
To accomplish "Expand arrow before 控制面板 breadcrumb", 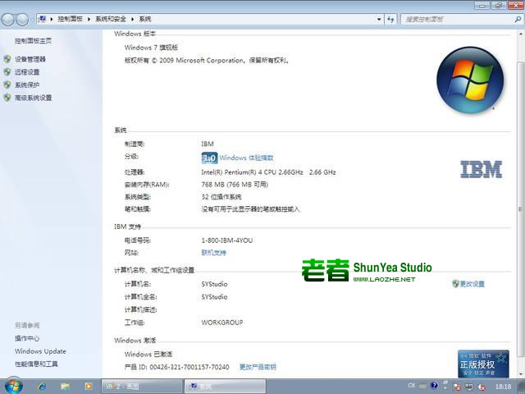I will pos(52,19).
